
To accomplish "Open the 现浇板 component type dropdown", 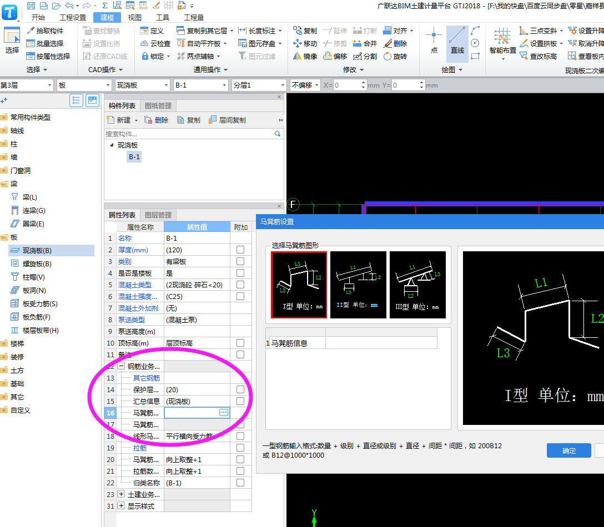I will (x=142, y=85).
